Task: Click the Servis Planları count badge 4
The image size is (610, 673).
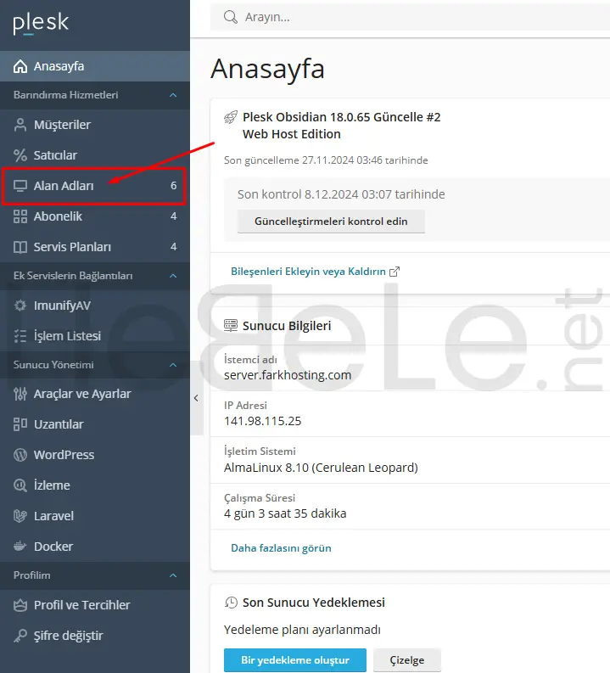Action: 173,246
